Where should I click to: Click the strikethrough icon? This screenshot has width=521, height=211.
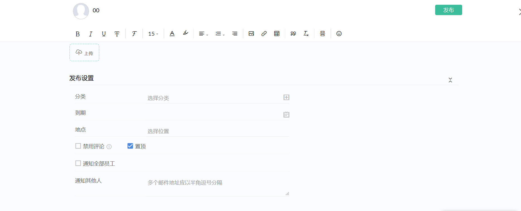point(117,34)
